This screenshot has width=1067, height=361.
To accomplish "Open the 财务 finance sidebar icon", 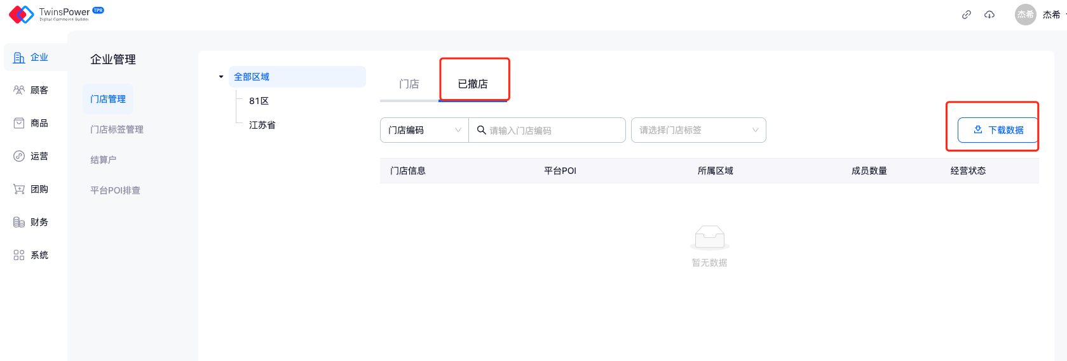I will click(x=19, y=222).
